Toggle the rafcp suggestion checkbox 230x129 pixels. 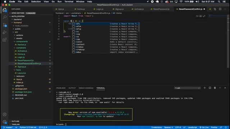tap(73, 29)
